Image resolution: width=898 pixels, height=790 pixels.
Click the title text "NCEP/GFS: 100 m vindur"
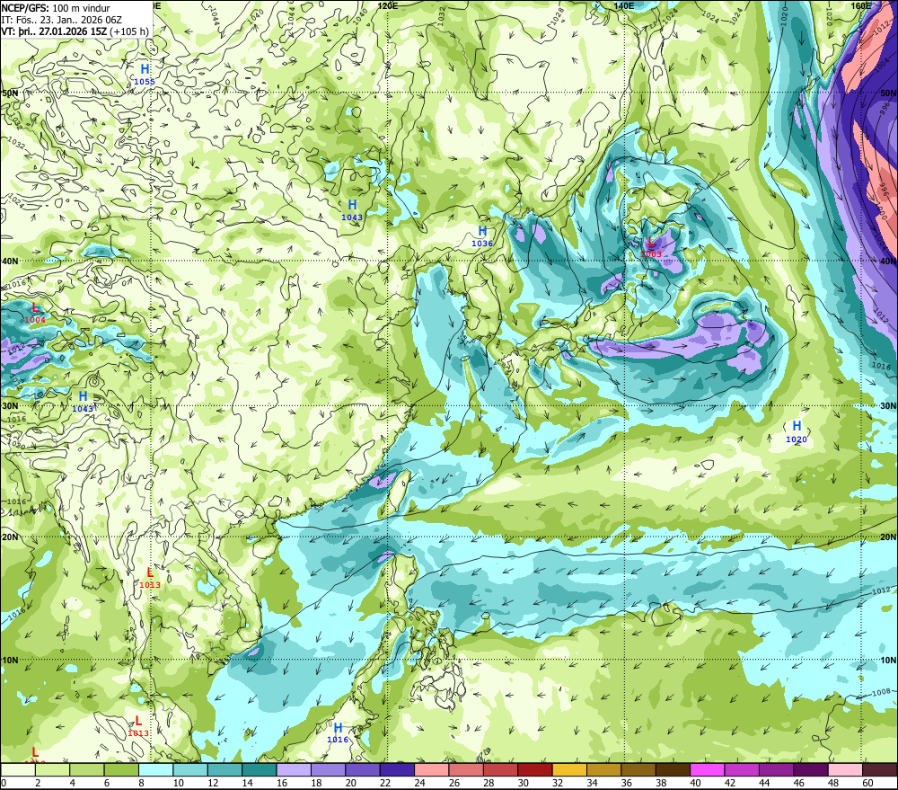(x=56, y=8)
